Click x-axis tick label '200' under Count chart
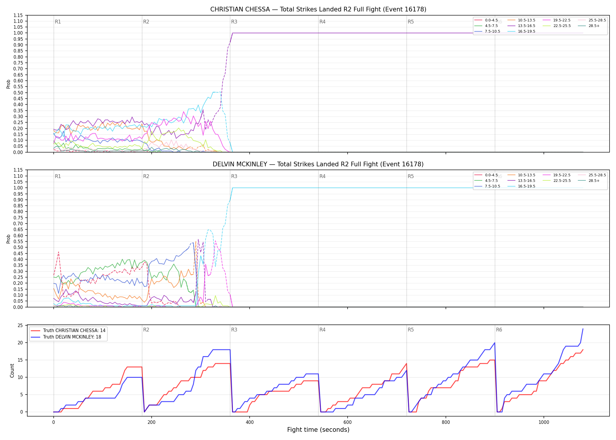The image size is (616, 440). [x=152, y=422]
